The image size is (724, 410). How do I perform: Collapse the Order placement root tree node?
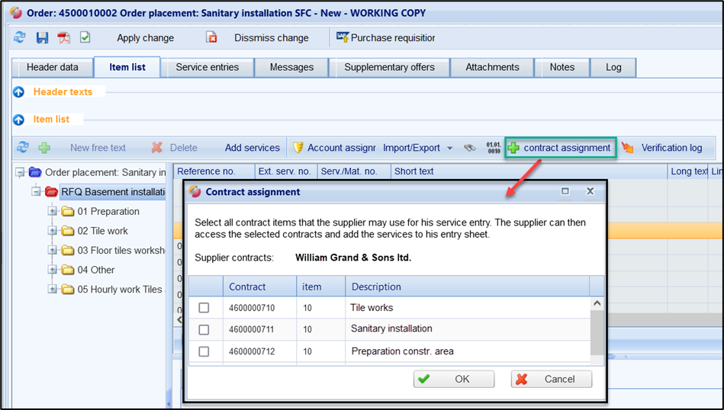[20, 172]
